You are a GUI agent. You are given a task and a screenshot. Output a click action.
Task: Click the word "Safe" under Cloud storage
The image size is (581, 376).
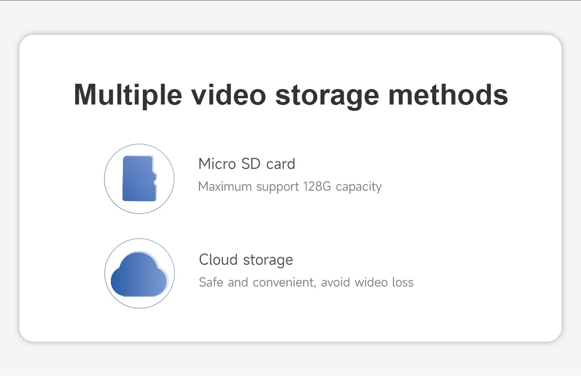coord(211,282)
